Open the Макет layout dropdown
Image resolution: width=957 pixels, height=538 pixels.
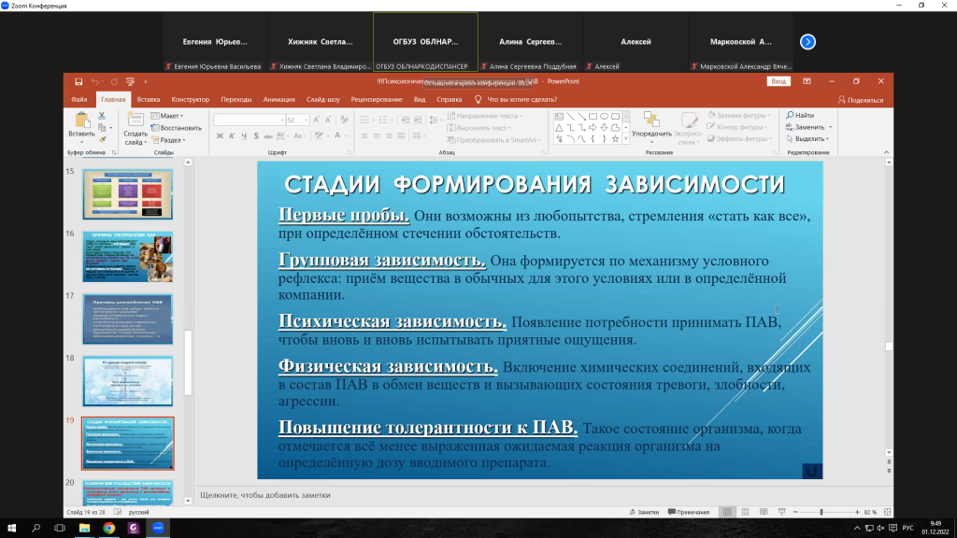167,116
